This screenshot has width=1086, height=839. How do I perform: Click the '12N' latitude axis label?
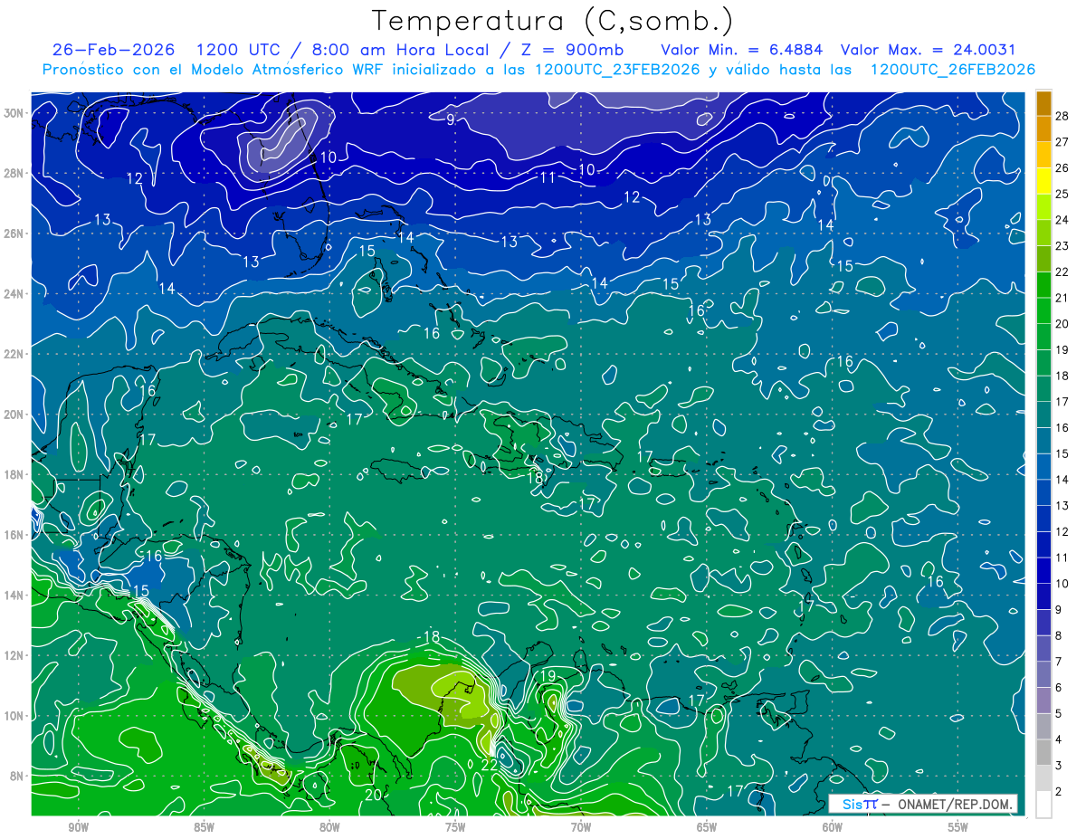15,655
